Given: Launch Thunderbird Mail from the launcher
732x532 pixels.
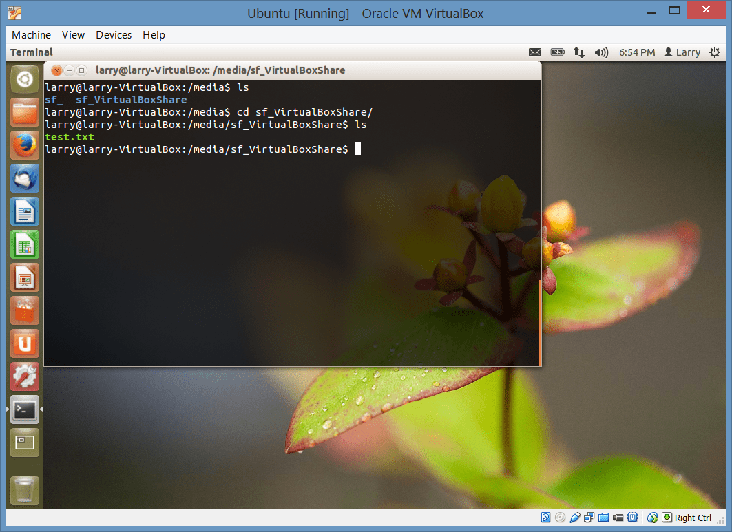Looking at the screenshot, I should (x=25, y=178).
